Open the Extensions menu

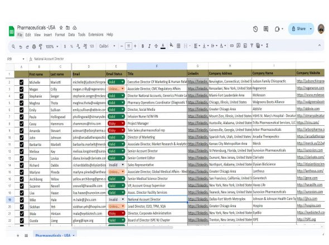96,35
